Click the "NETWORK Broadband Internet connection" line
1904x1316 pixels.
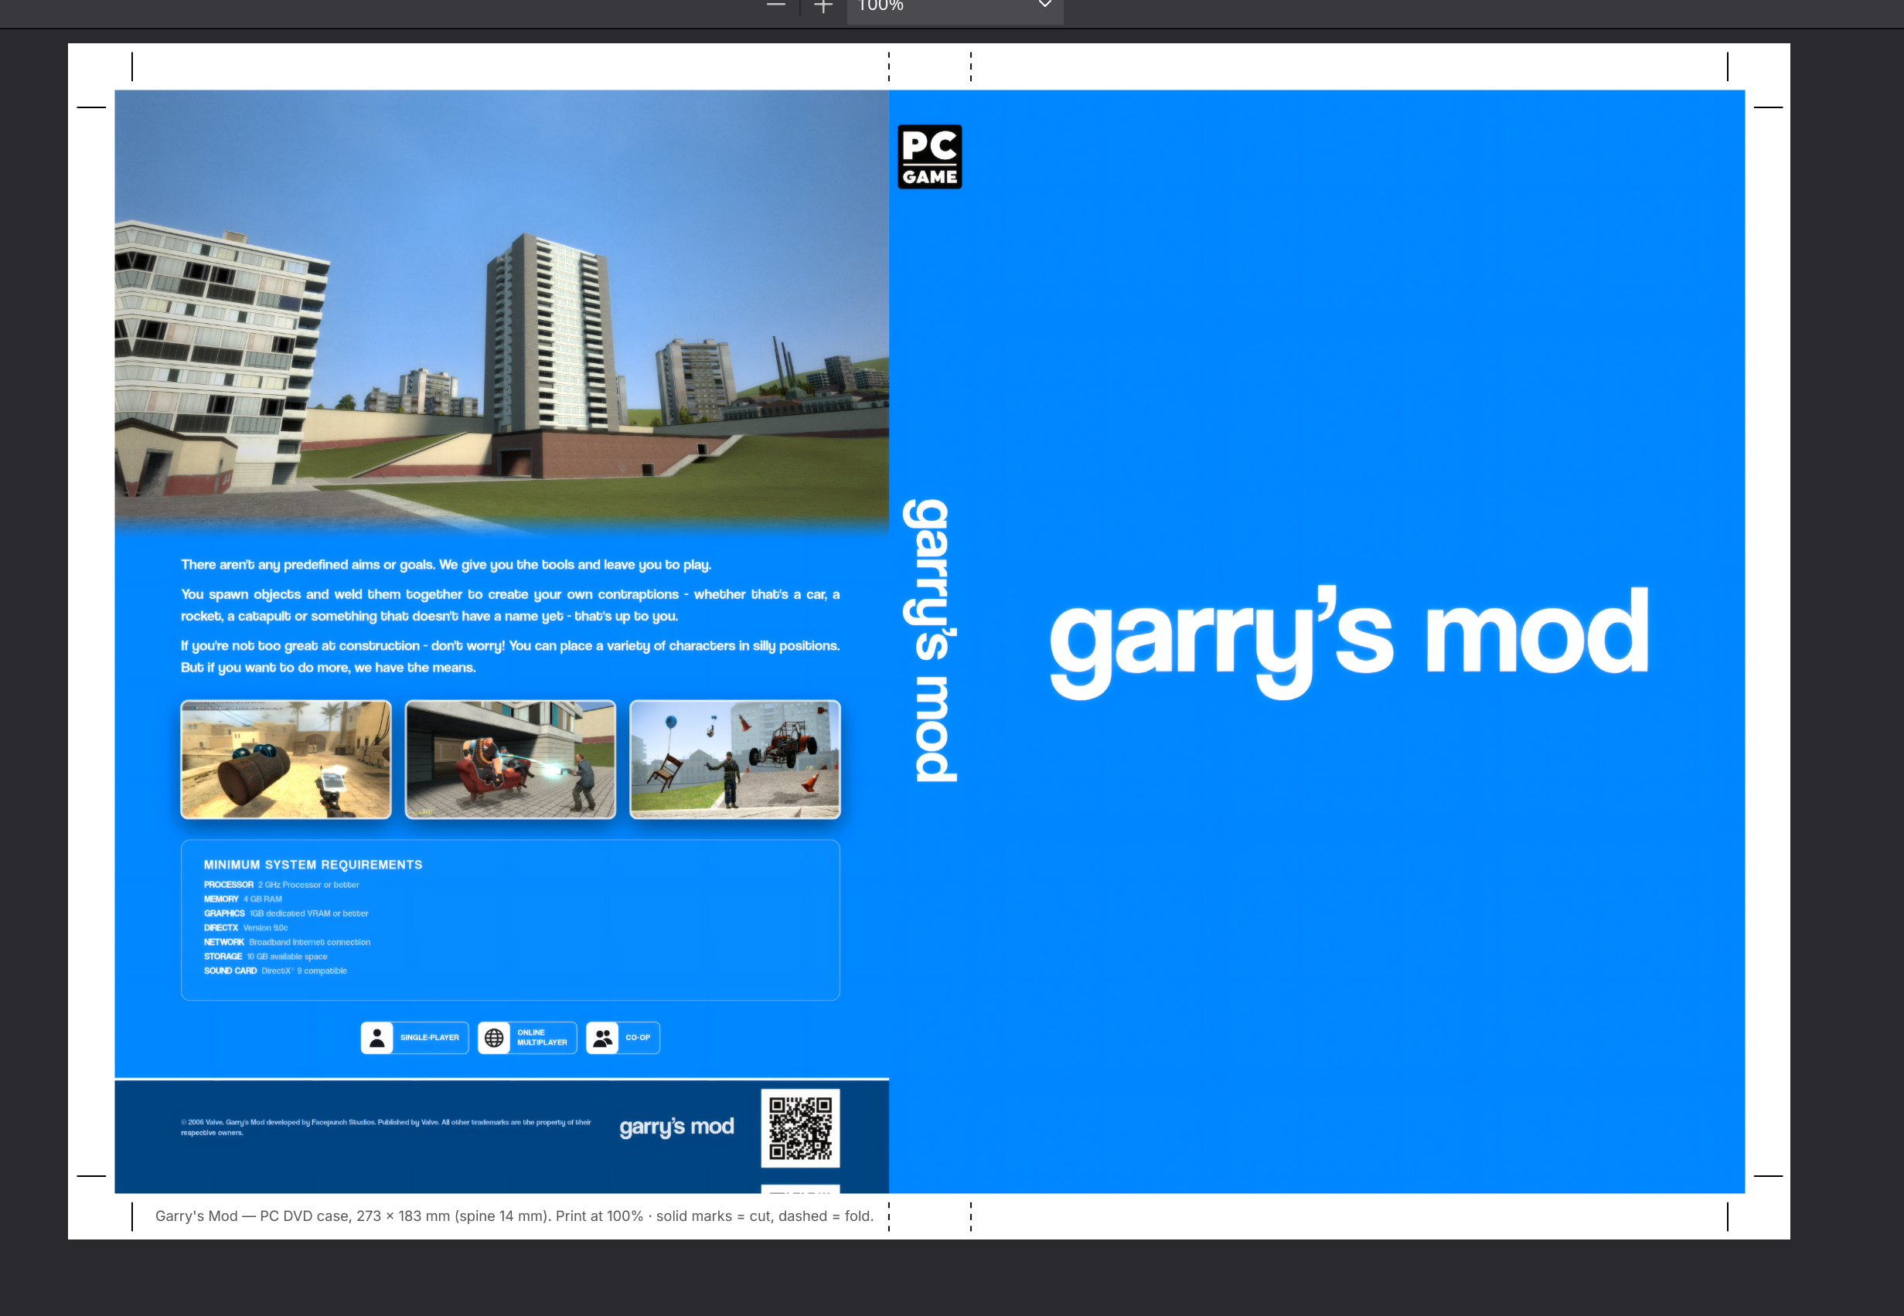(x=287, y=943)
